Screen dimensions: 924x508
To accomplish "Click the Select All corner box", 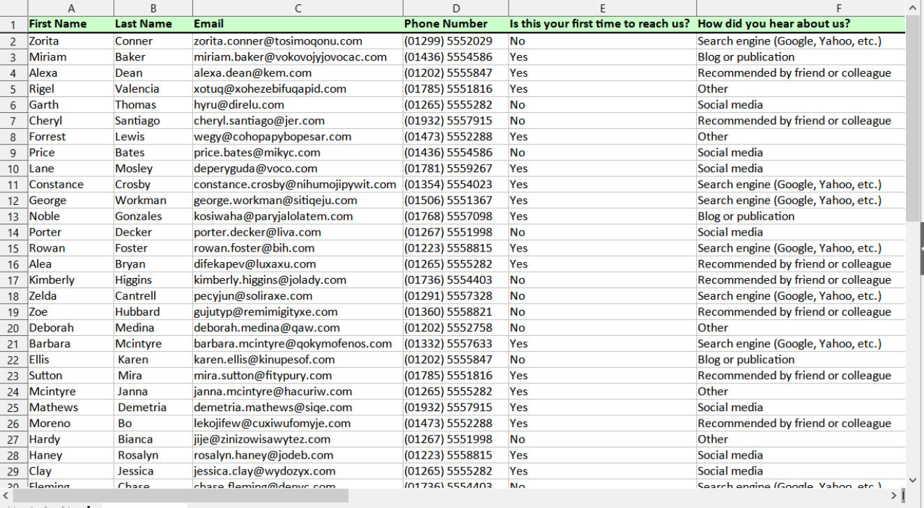I will pos(13,8).
